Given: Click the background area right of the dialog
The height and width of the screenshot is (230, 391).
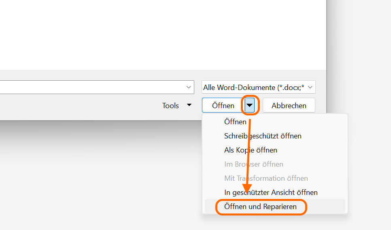Looking at the screenshot, I should [x=360, y=61].
